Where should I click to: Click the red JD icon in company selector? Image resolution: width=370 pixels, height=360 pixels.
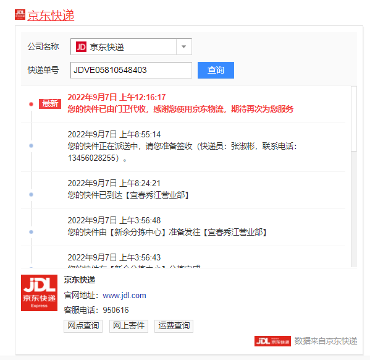pos(81,47)
